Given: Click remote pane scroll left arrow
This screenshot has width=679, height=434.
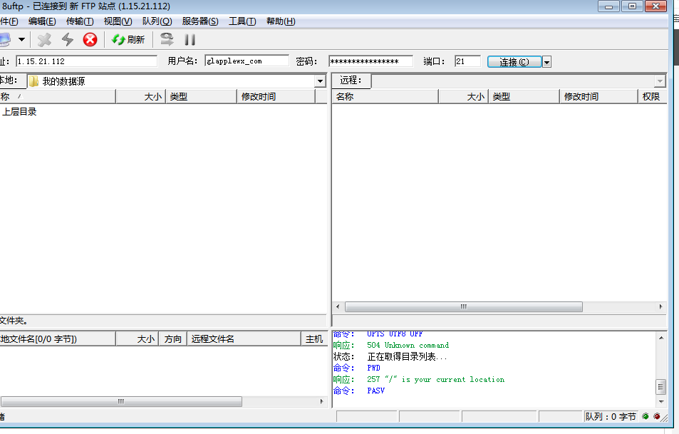Looking at the screenshot, I should 338,306.
